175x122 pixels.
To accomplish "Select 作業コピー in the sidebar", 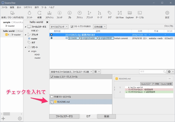I will coord(35,31).
